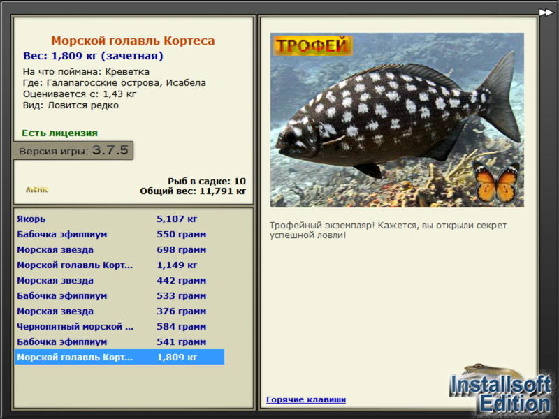Select the Якорь 5,107 кг row
The image size is (559, 419).
click(119, 219)
